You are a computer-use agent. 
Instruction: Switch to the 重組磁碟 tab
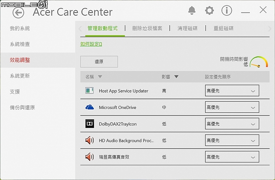(223, 28)
